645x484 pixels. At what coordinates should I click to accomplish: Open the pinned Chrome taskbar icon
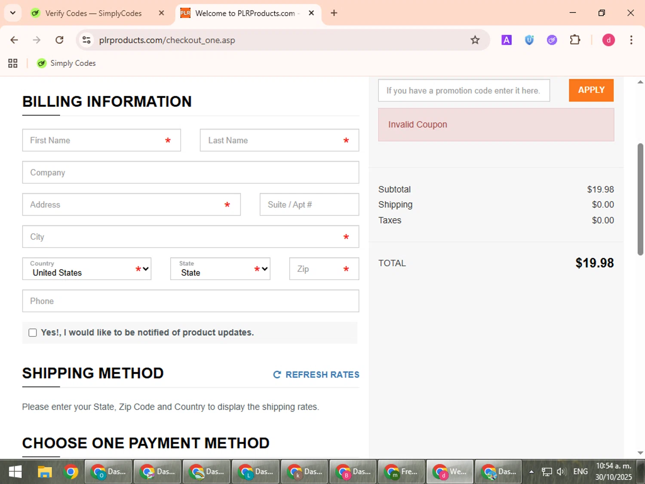71,472
